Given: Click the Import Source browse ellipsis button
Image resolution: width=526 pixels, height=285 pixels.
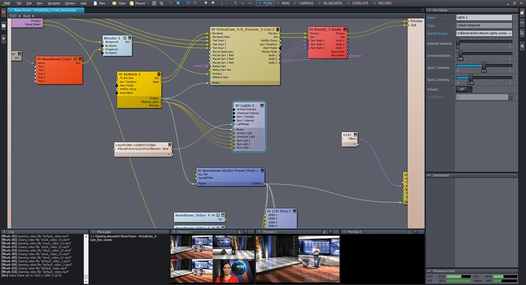Looking at the screenshot, I should (x=510, y=33).
